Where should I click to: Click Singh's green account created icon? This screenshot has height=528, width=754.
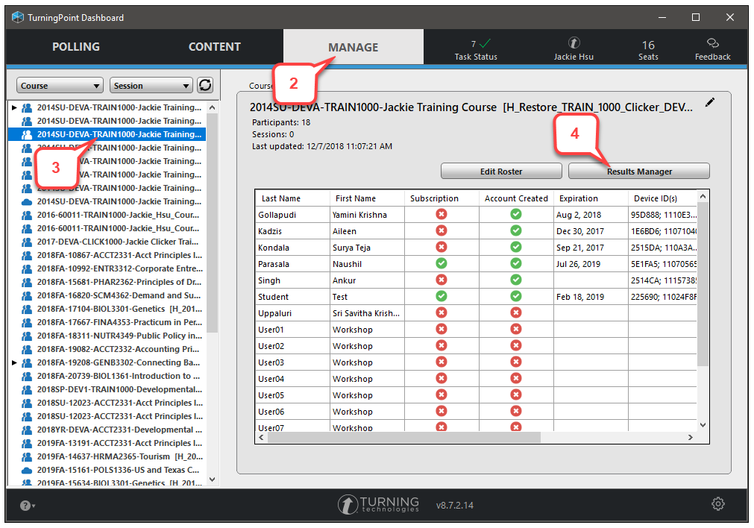tap(516, 280)
